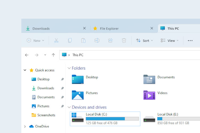The image size is (200, 133).
Task: Select the Local Disk (E:) drive icon
Action: coord(149,119)
